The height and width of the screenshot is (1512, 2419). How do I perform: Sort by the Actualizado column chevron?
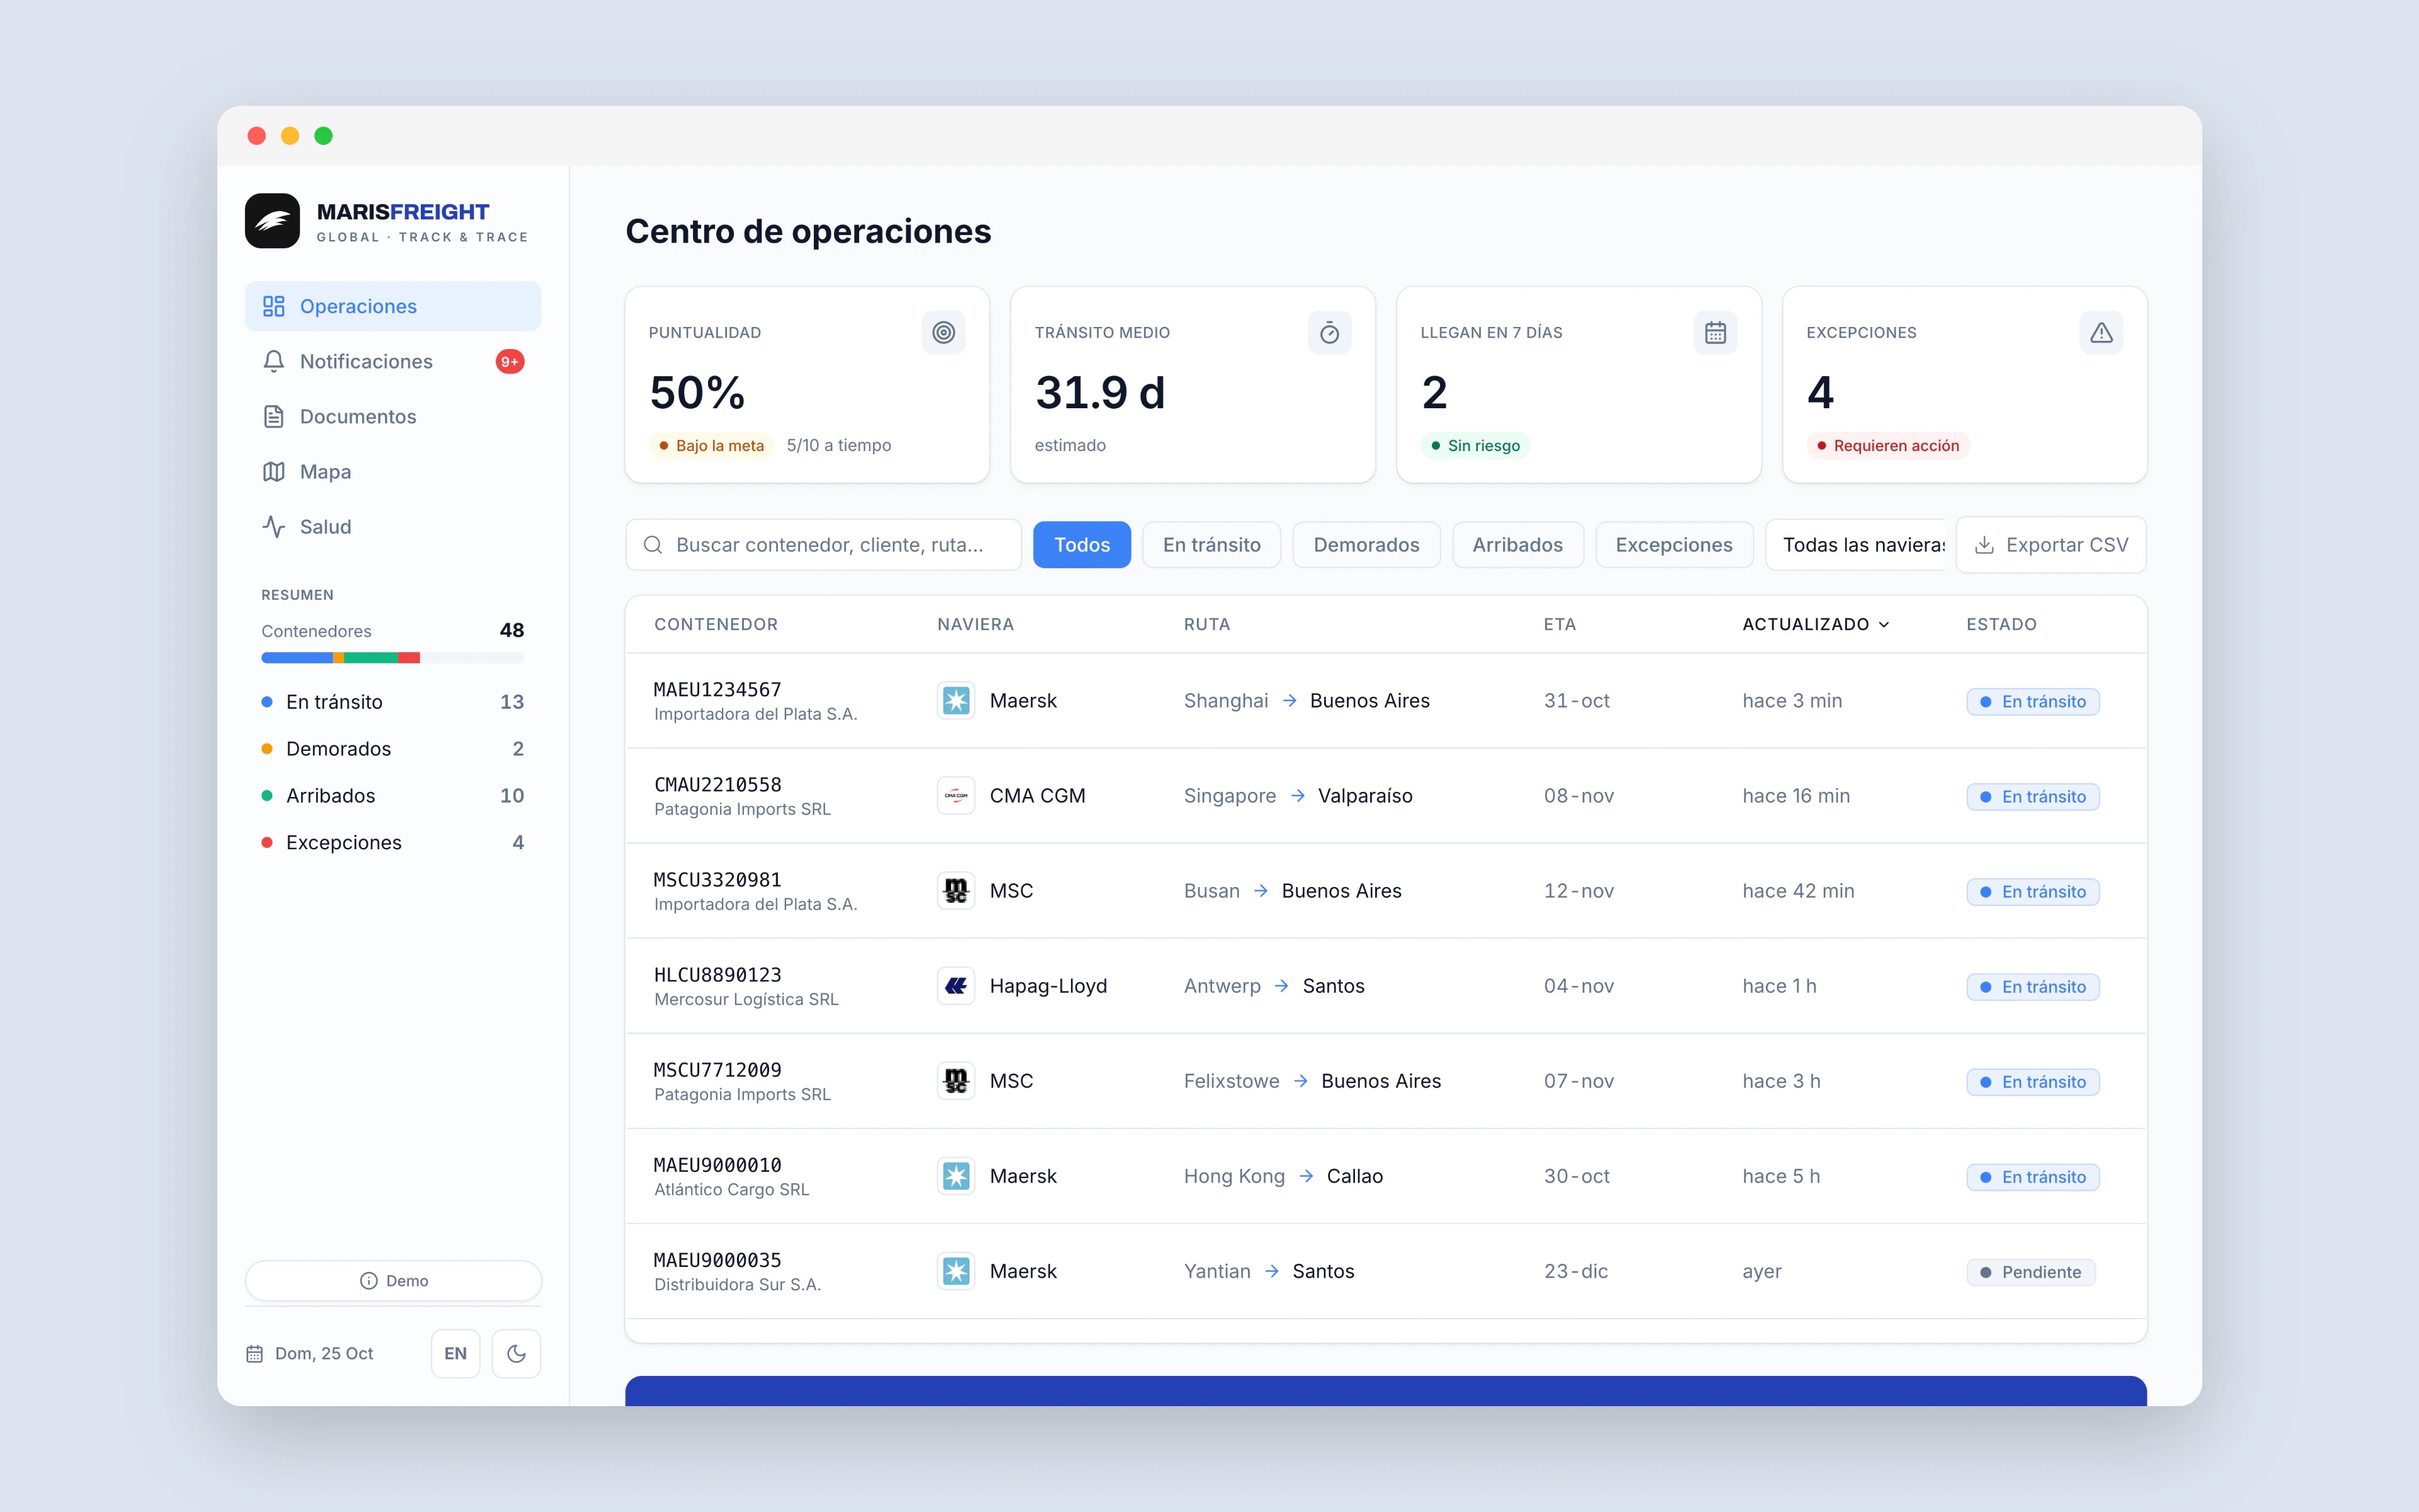click(x=1884, y=624)
